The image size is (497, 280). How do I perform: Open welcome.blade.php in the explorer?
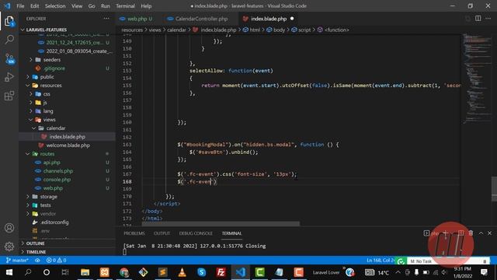coord(68,145)
